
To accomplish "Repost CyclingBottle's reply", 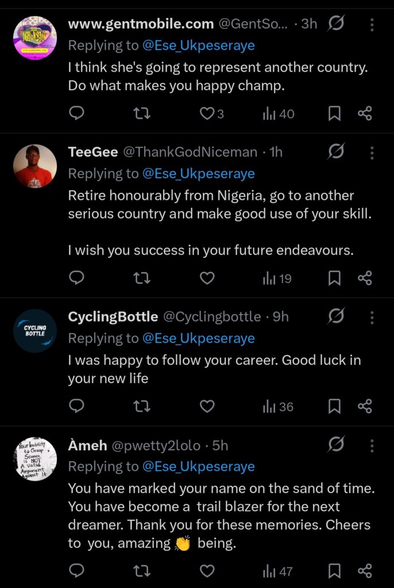I will click(x=142, y=407).
